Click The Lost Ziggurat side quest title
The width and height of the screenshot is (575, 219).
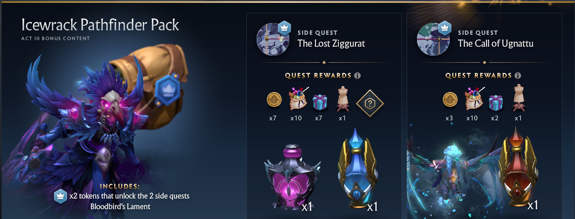[x=331, y=43]
